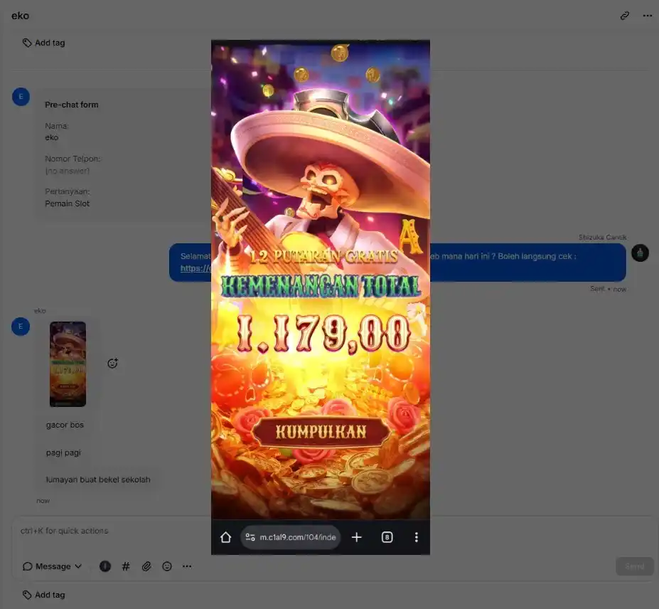Screen dimensions: 659x609
Task: Click the 'gacor bos' message
Action: tap(65, 425)
